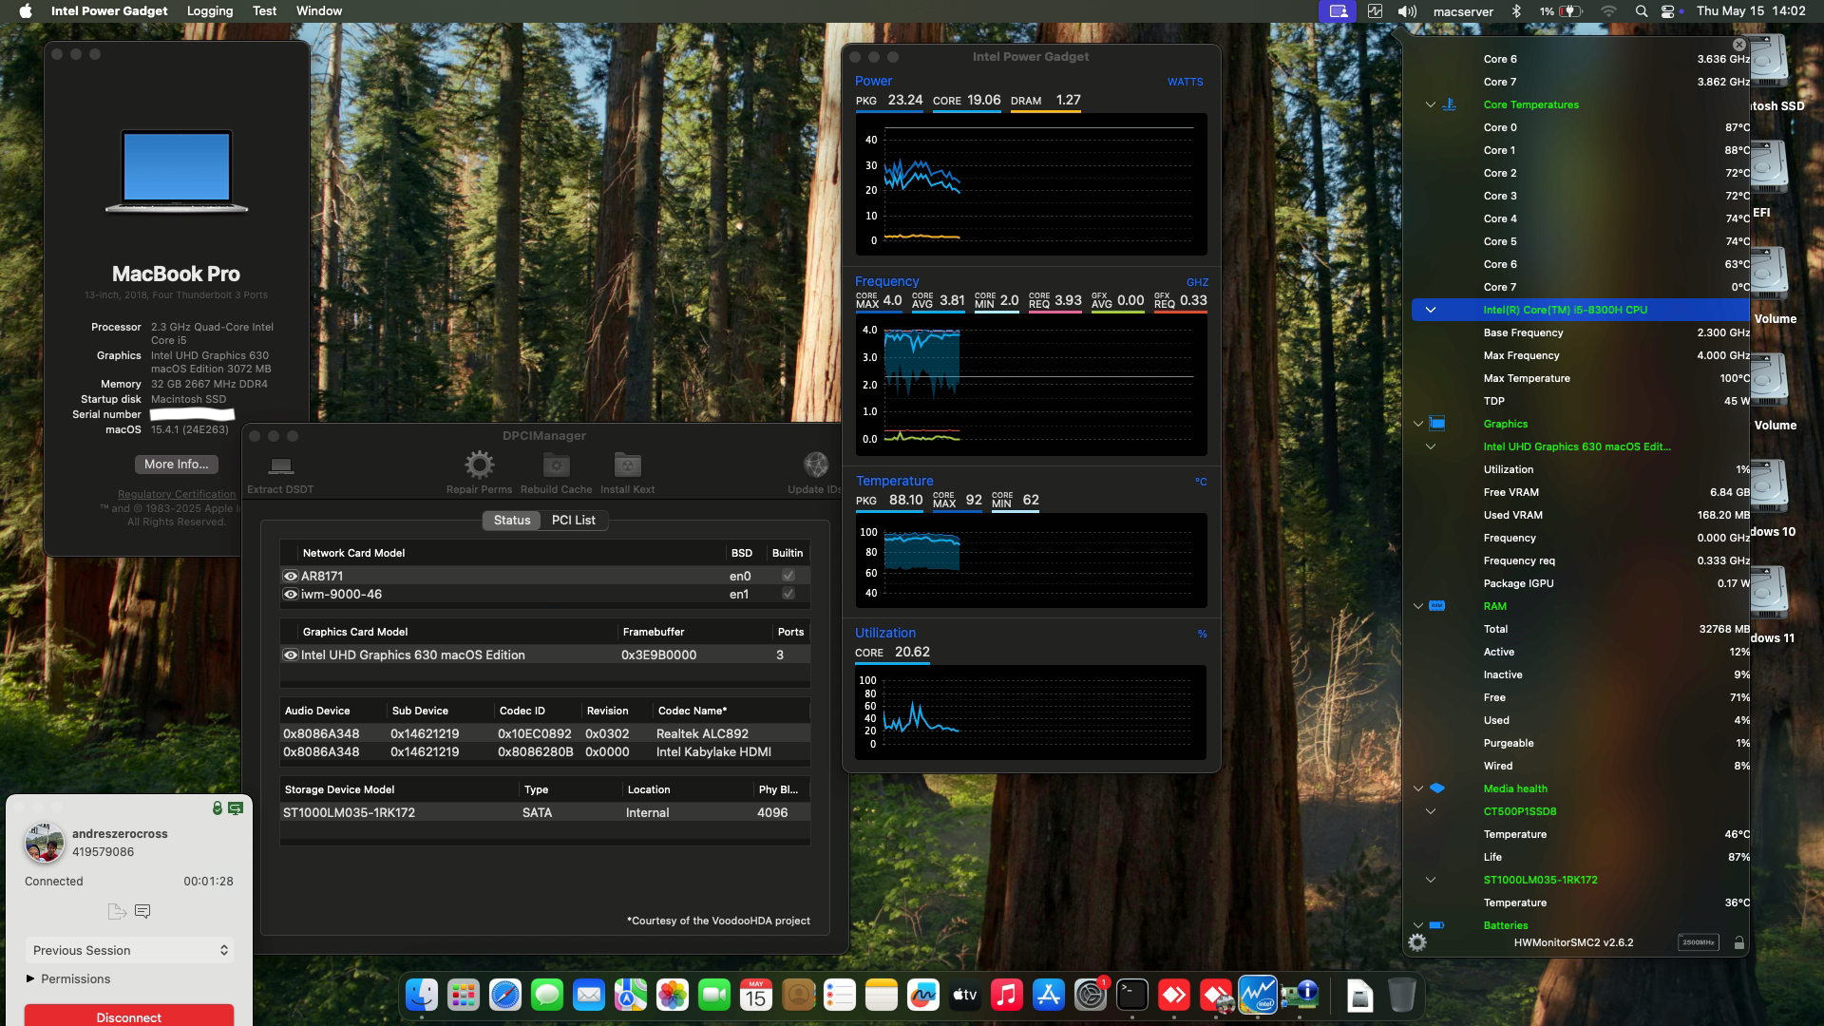This screenshot has height=1026, width=1824.
Task: Collapse the Core Temperatures section
Action: 1431,104
